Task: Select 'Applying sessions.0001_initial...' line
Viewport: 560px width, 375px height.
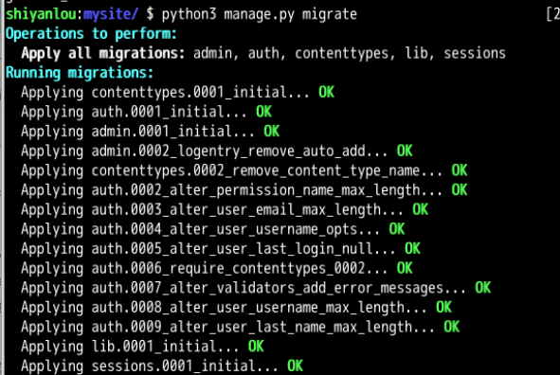Action: [x=162, y=366]
